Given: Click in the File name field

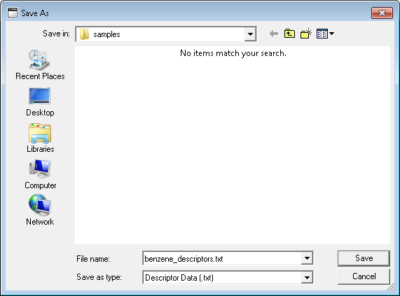Looking at the screenshot, I should click(222, 258).
